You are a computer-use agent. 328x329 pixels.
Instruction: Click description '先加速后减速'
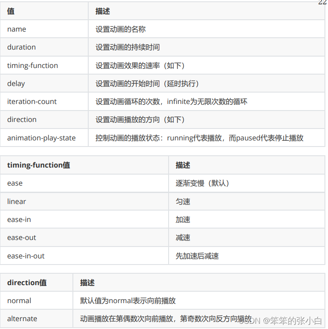[197, 256]
